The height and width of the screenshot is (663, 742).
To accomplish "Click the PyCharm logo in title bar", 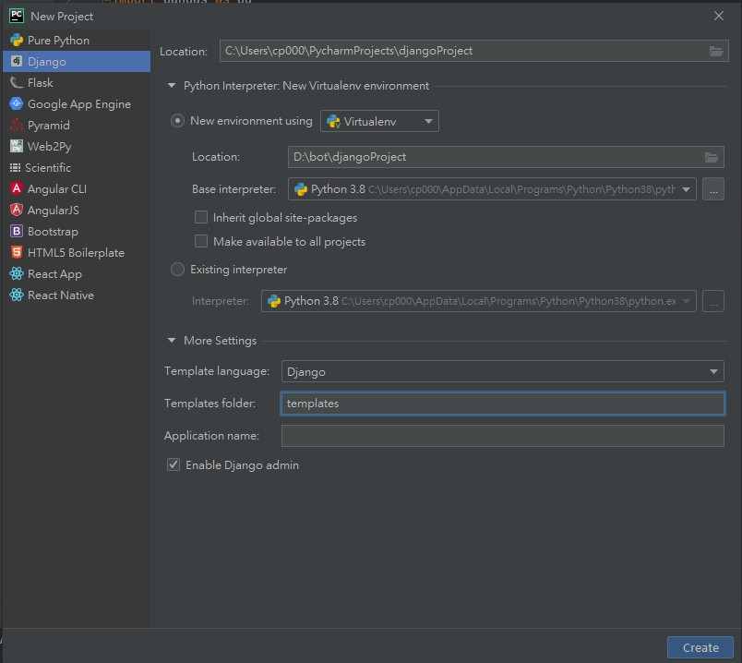I will coord(17,16).
